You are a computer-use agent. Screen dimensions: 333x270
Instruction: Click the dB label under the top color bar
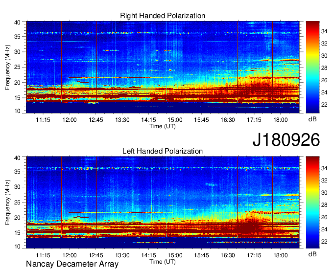312,119
